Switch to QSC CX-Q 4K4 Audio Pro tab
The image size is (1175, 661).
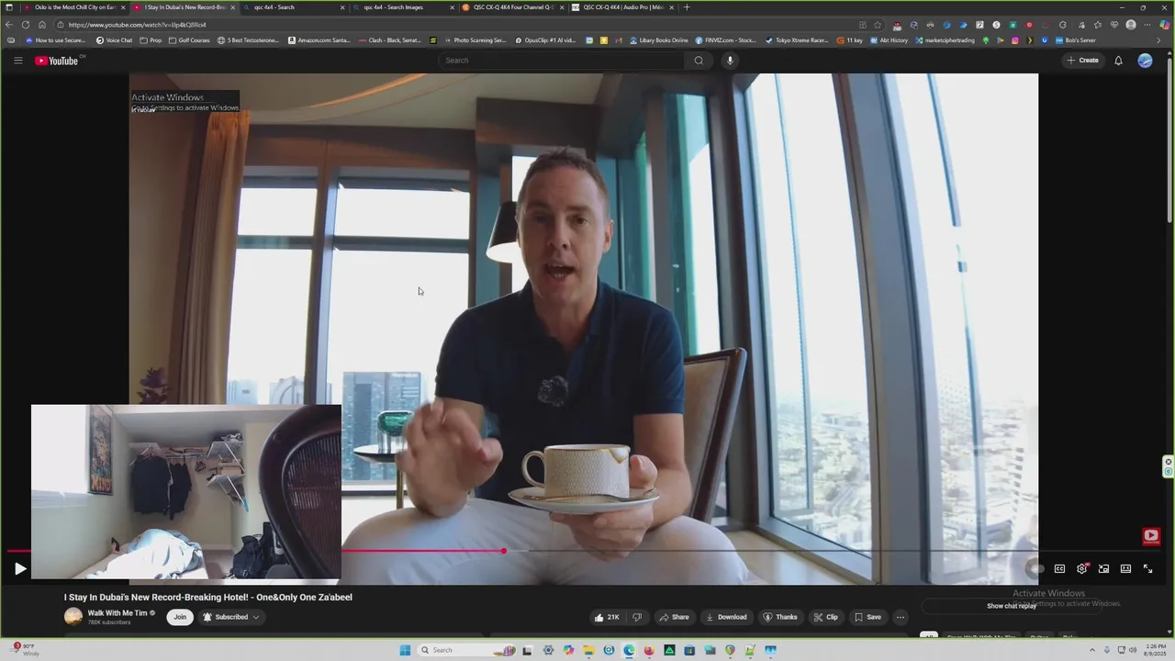click(x=622, y=7)
